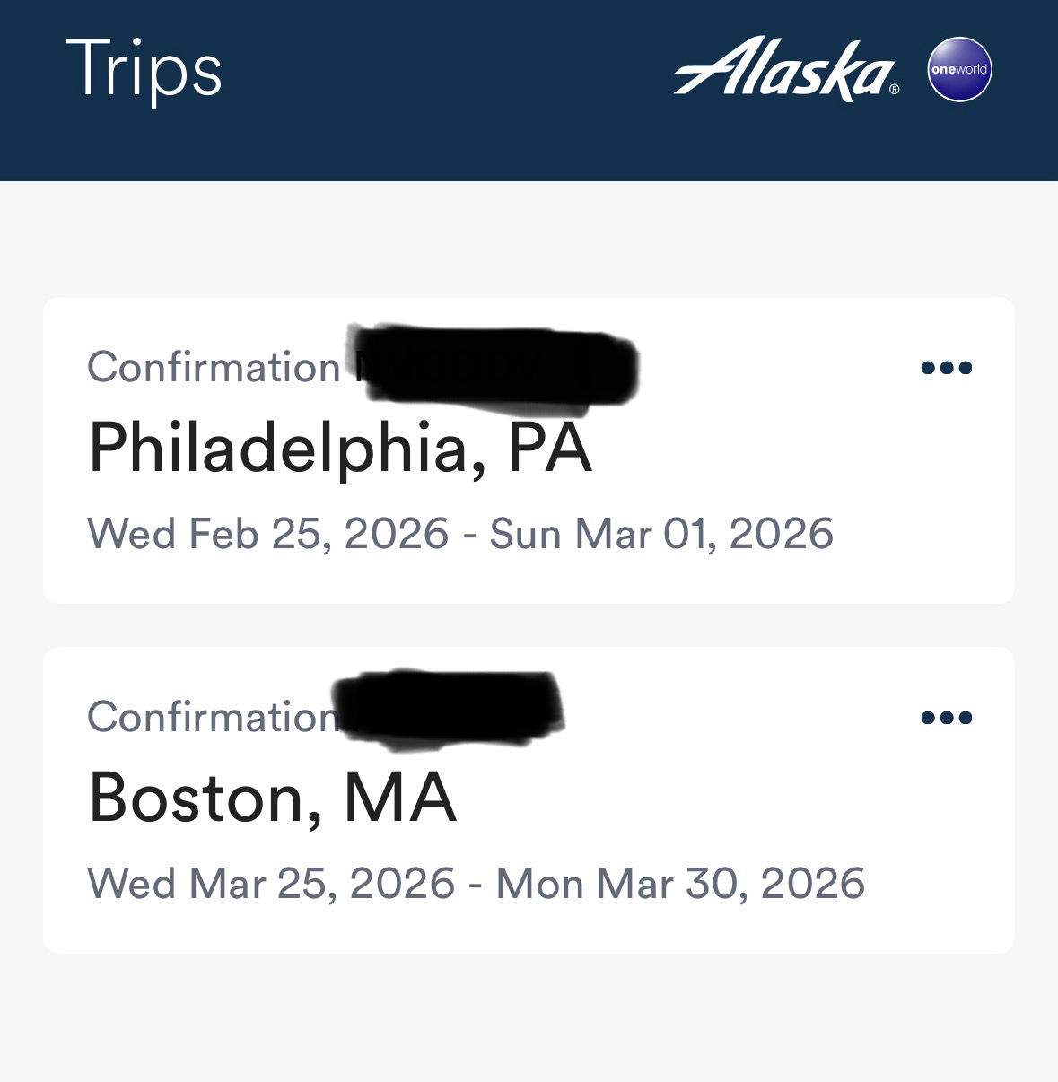Click the "Mon Mar 30, 2026" return date

coord(680,884)
